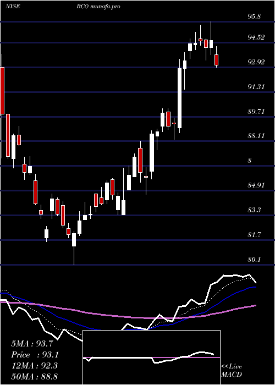275x385 pixels.
Task: Click the 12MA : 92.3 readout
Action: [34, 366]
